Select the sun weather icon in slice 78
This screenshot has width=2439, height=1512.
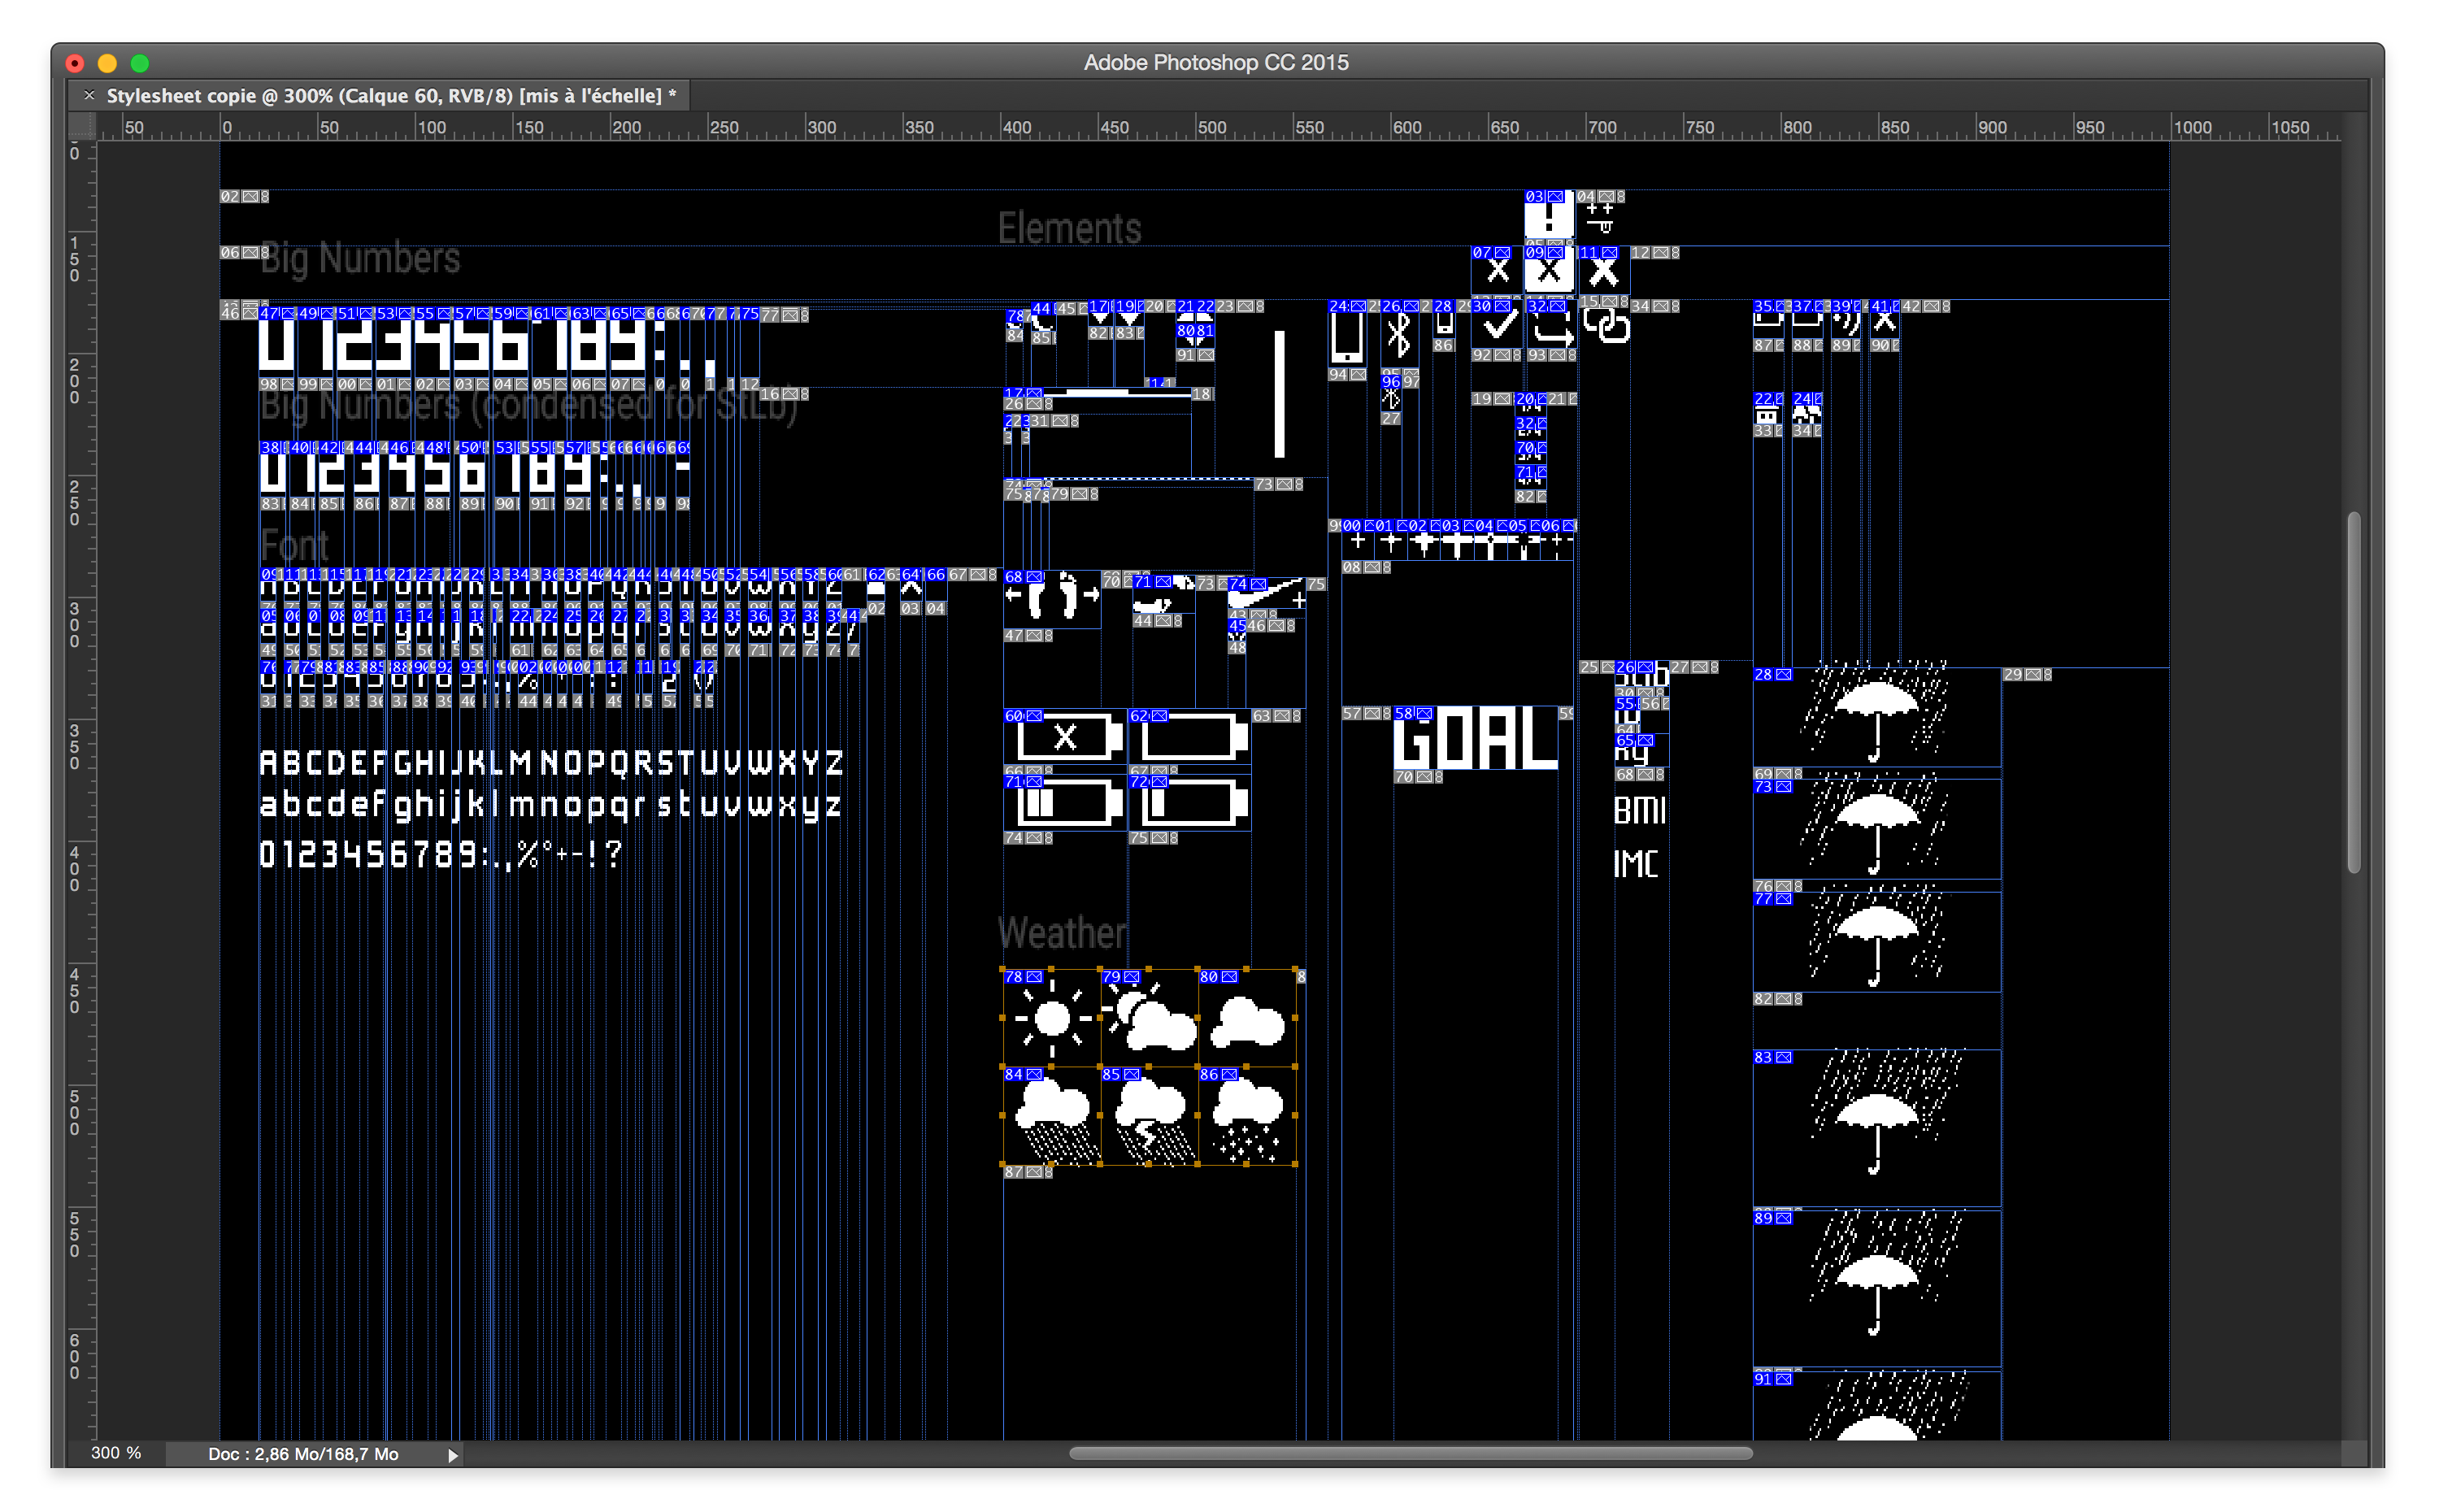(1051, 1019)
